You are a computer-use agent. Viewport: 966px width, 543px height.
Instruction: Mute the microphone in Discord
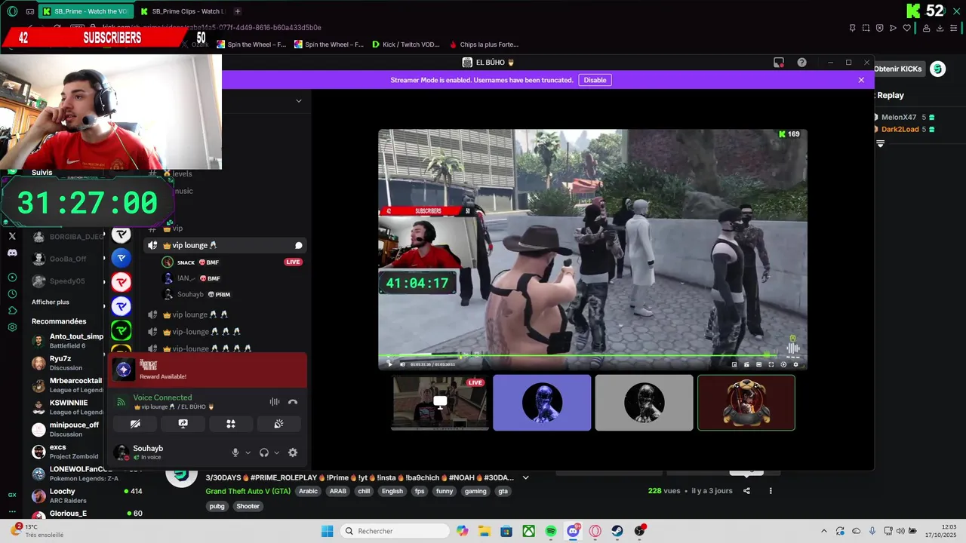(235, 452)
